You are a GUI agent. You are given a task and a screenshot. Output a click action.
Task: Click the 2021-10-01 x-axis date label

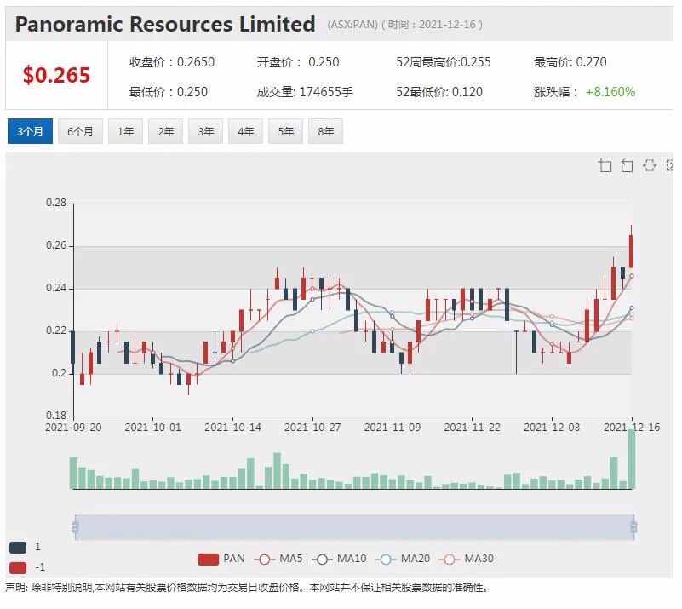[152, 428]
